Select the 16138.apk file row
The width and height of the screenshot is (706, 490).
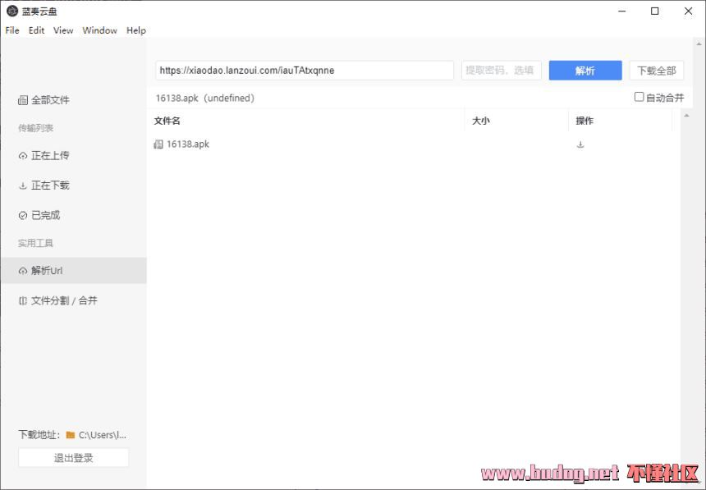[x=413, y=144]
